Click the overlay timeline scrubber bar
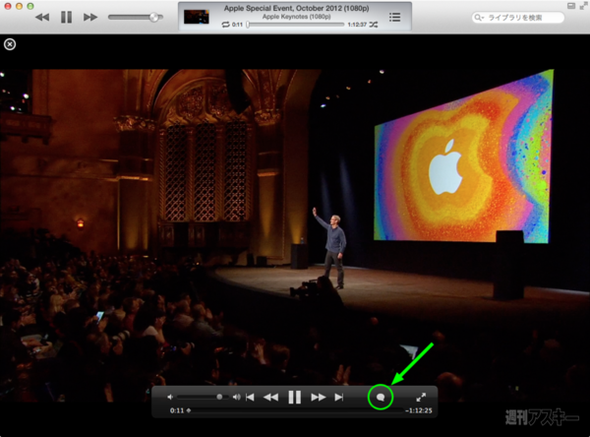This screenshot has height=437, width=590. 297,410
